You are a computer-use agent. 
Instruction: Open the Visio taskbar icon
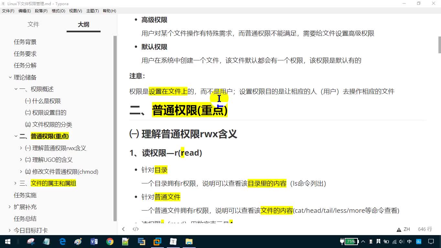pyautogui.click(x=94, y=241)
